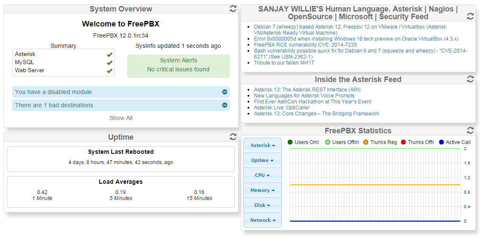
Task: Open Asterisk Live: OptiCaller article
Action: click(x=281, y=108)
